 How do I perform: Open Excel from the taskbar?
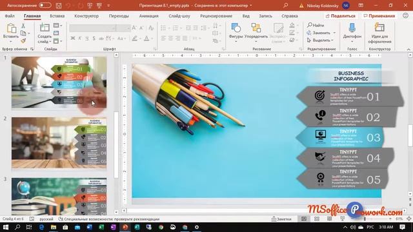point(101,227)
